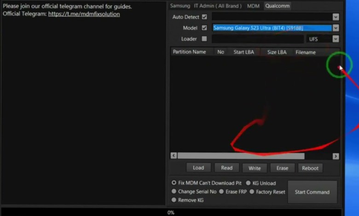Click the Write button
This screenshot has height=216, width=359.
click(255, 168)
